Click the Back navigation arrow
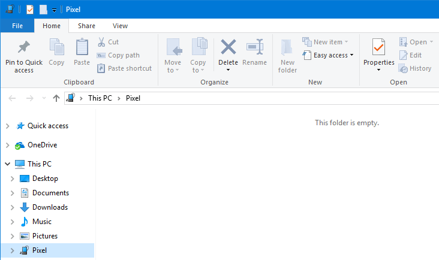The height and width of the screenshot is (260, 439). tap(12, 98)
